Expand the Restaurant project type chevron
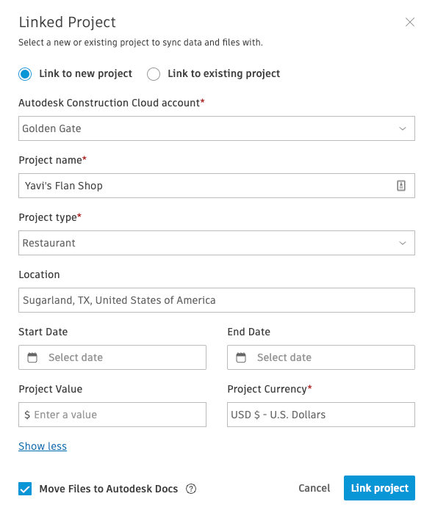Viewport: 435px width, 510px height. click(x=403, y=243)
